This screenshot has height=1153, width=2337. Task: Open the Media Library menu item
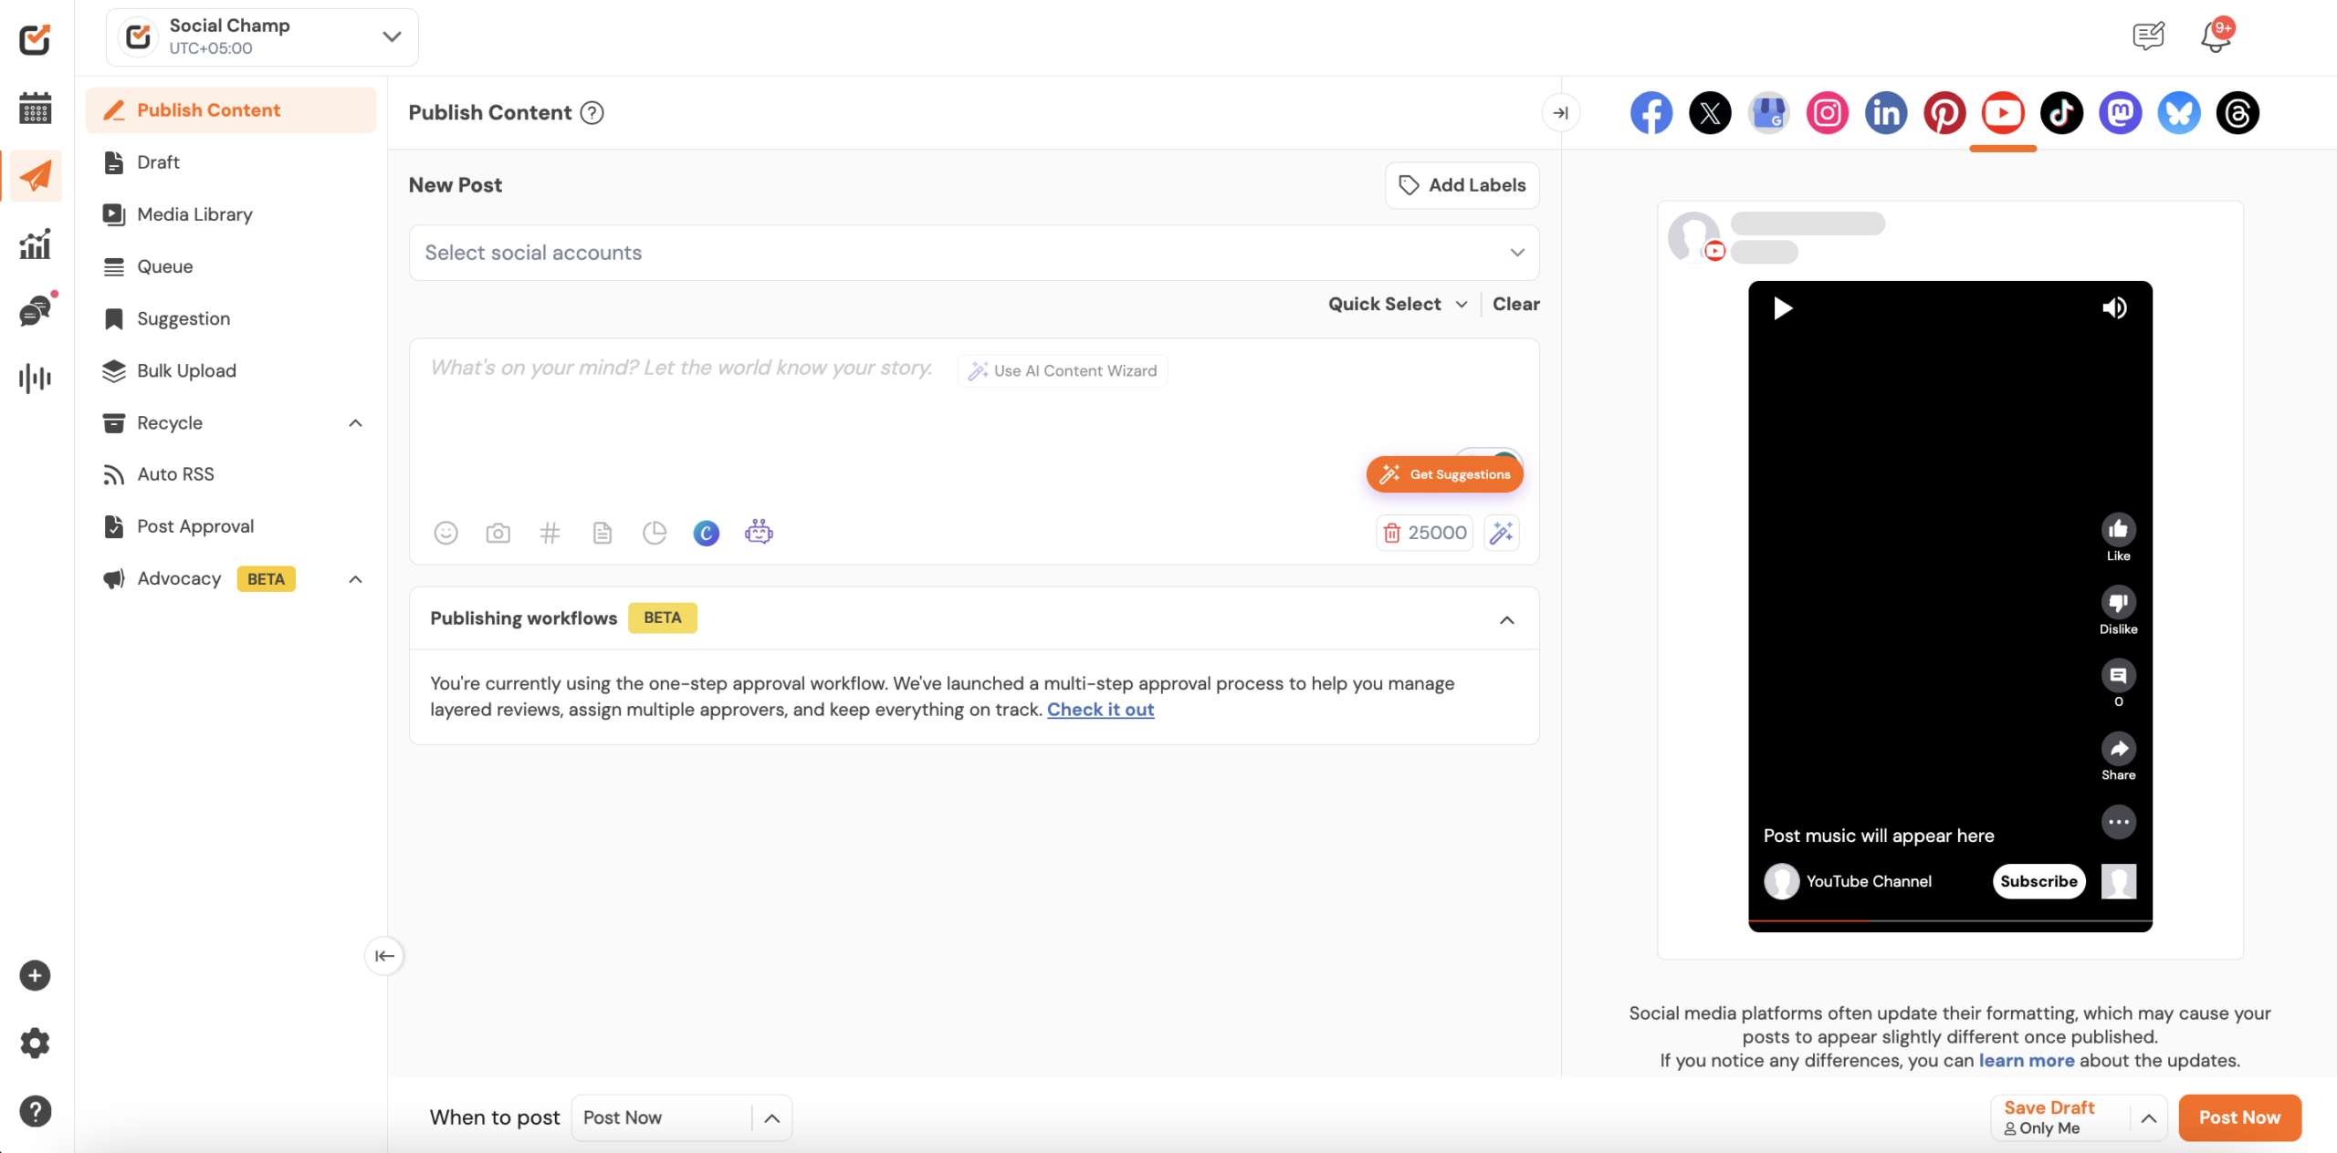tap(194, 214)
